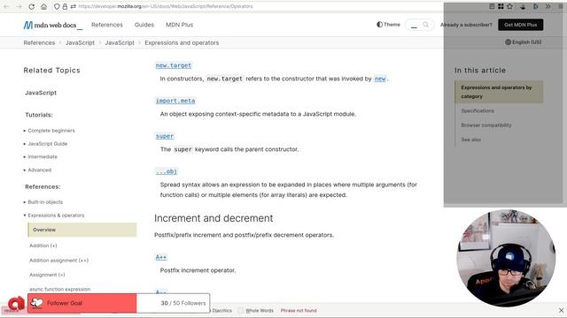Expand Intermediate tutorials in sidebar
Screen dimensions: 567x318
click(x=43, y=157)
